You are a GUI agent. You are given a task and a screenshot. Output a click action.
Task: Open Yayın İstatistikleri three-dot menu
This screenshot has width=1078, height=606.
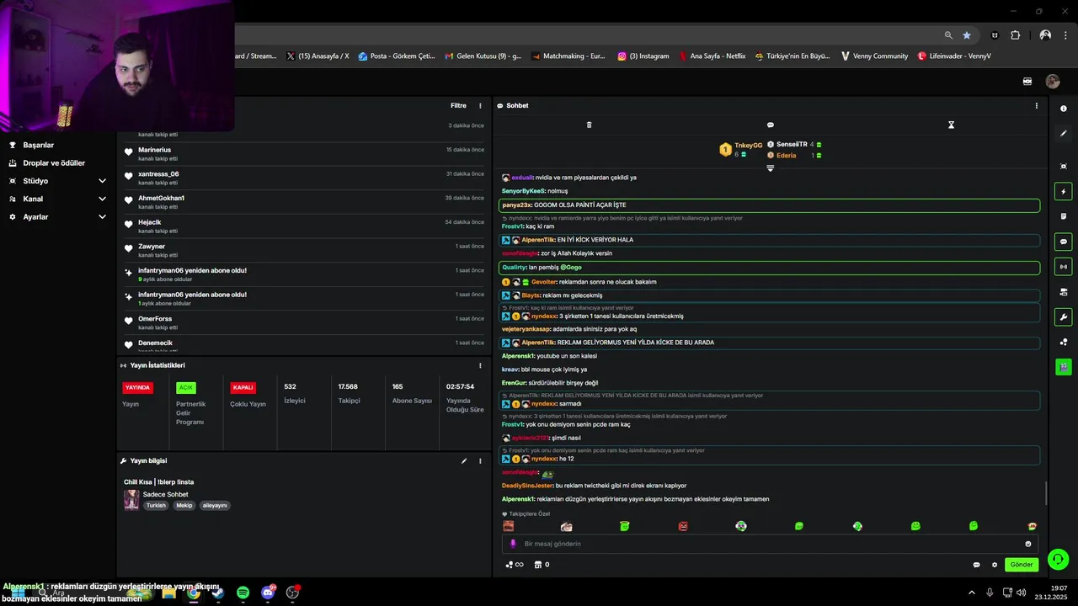[480, 365]
